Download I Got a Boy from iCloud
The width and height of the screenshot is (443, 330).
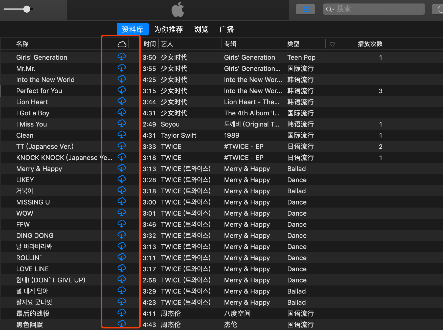pos(122,113)
